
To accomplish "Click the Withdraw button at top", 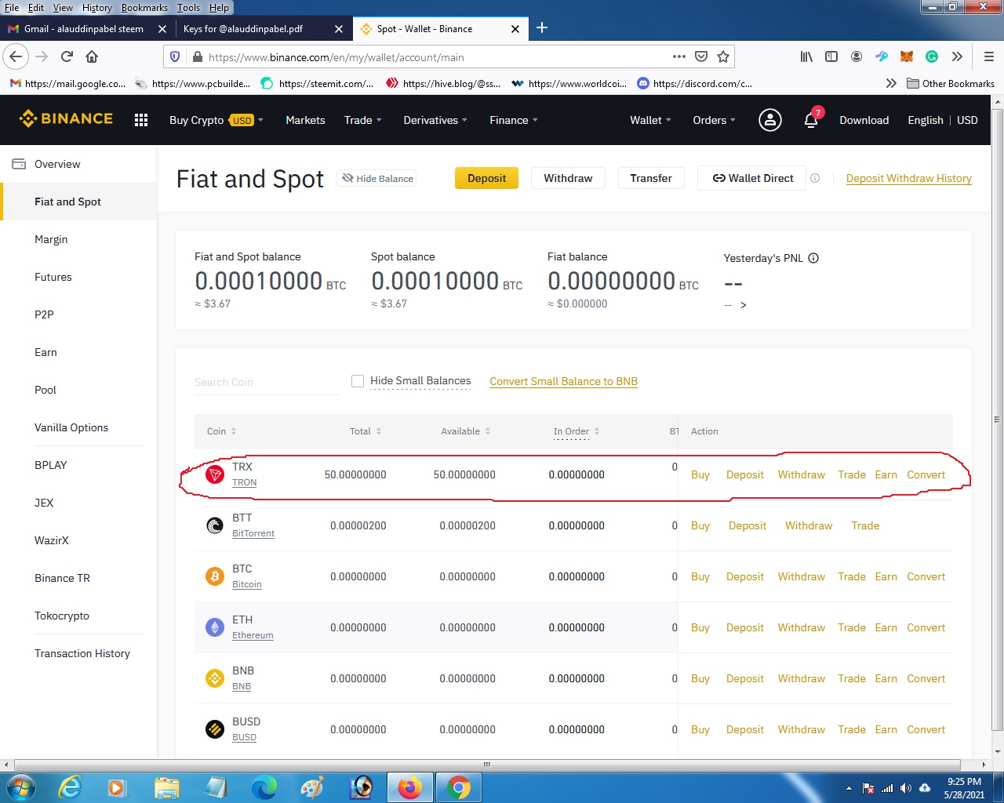I will (568, 178).
